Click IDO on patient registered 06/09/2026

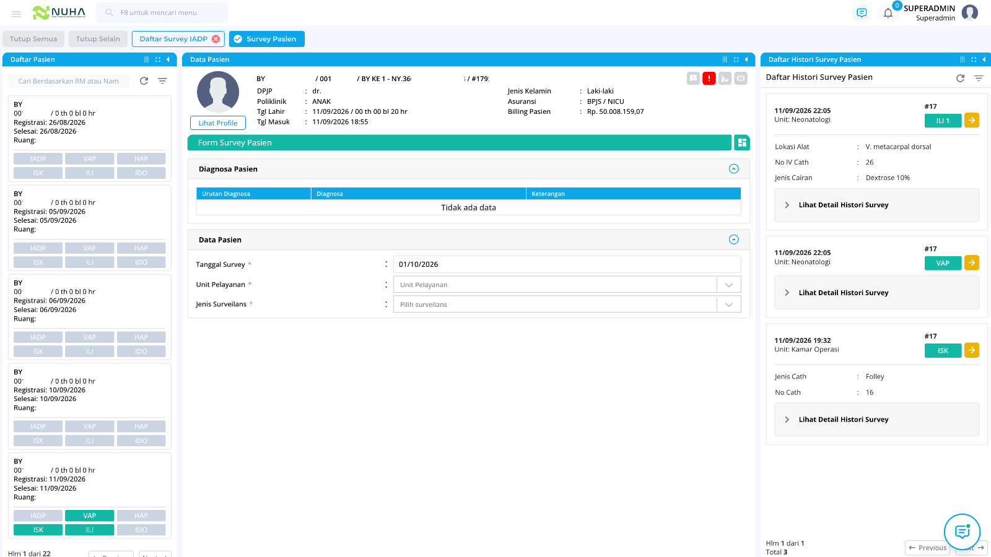[141, 352]
